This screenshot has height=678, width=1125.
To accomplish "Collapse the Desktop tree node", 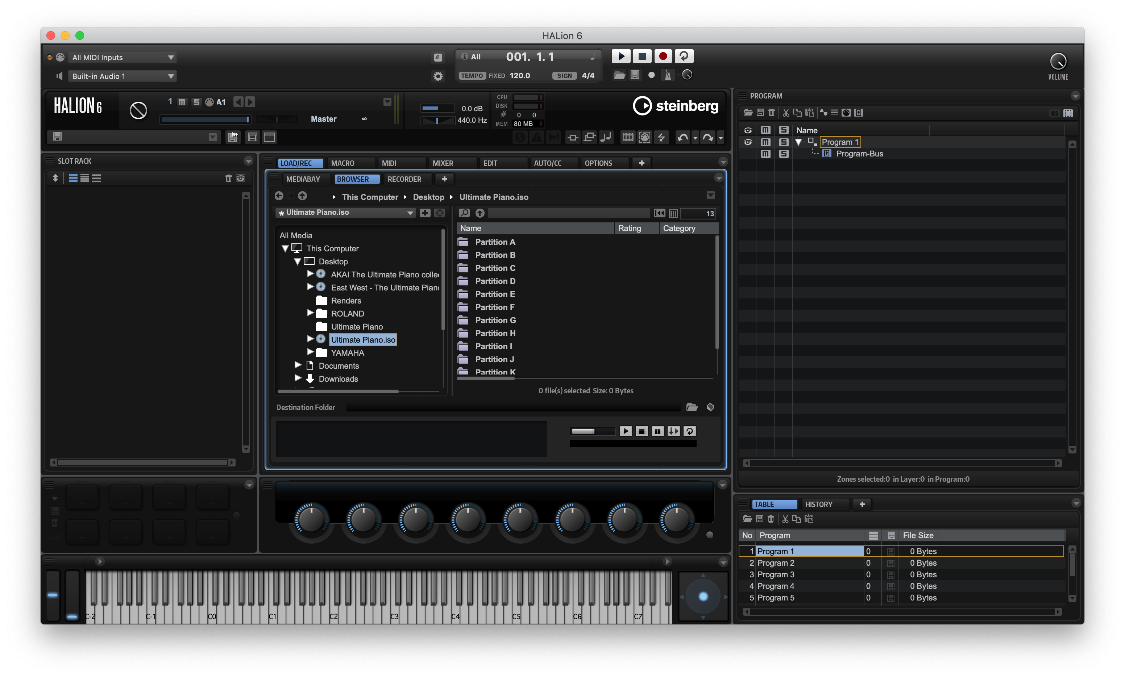I will 298,261.
